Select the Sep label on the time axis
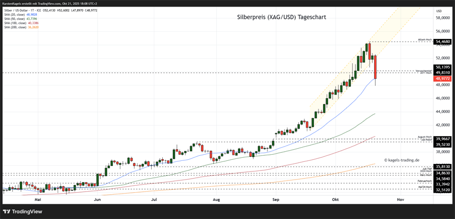455x219 pixels. [x=276, y=200]
